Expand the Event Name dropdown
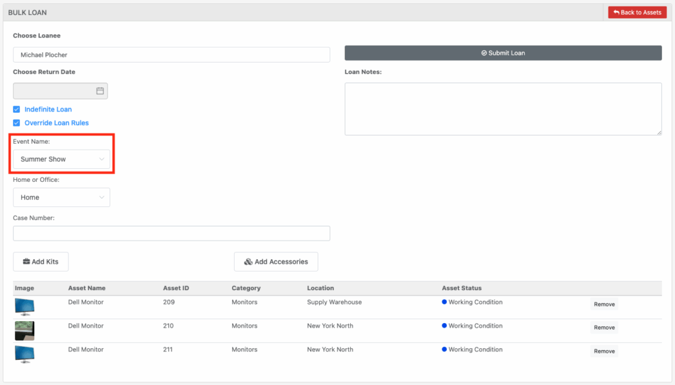 click(61, 160)
